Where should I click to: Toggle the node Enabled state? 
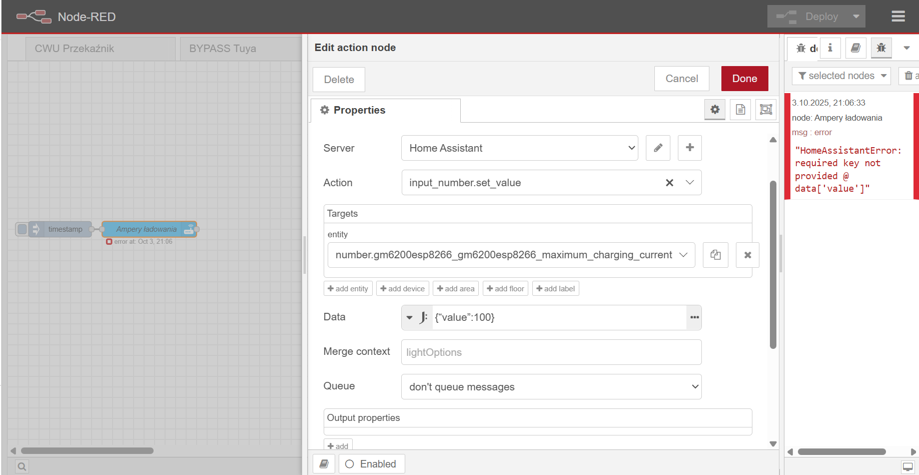click(x=372, y=464)
